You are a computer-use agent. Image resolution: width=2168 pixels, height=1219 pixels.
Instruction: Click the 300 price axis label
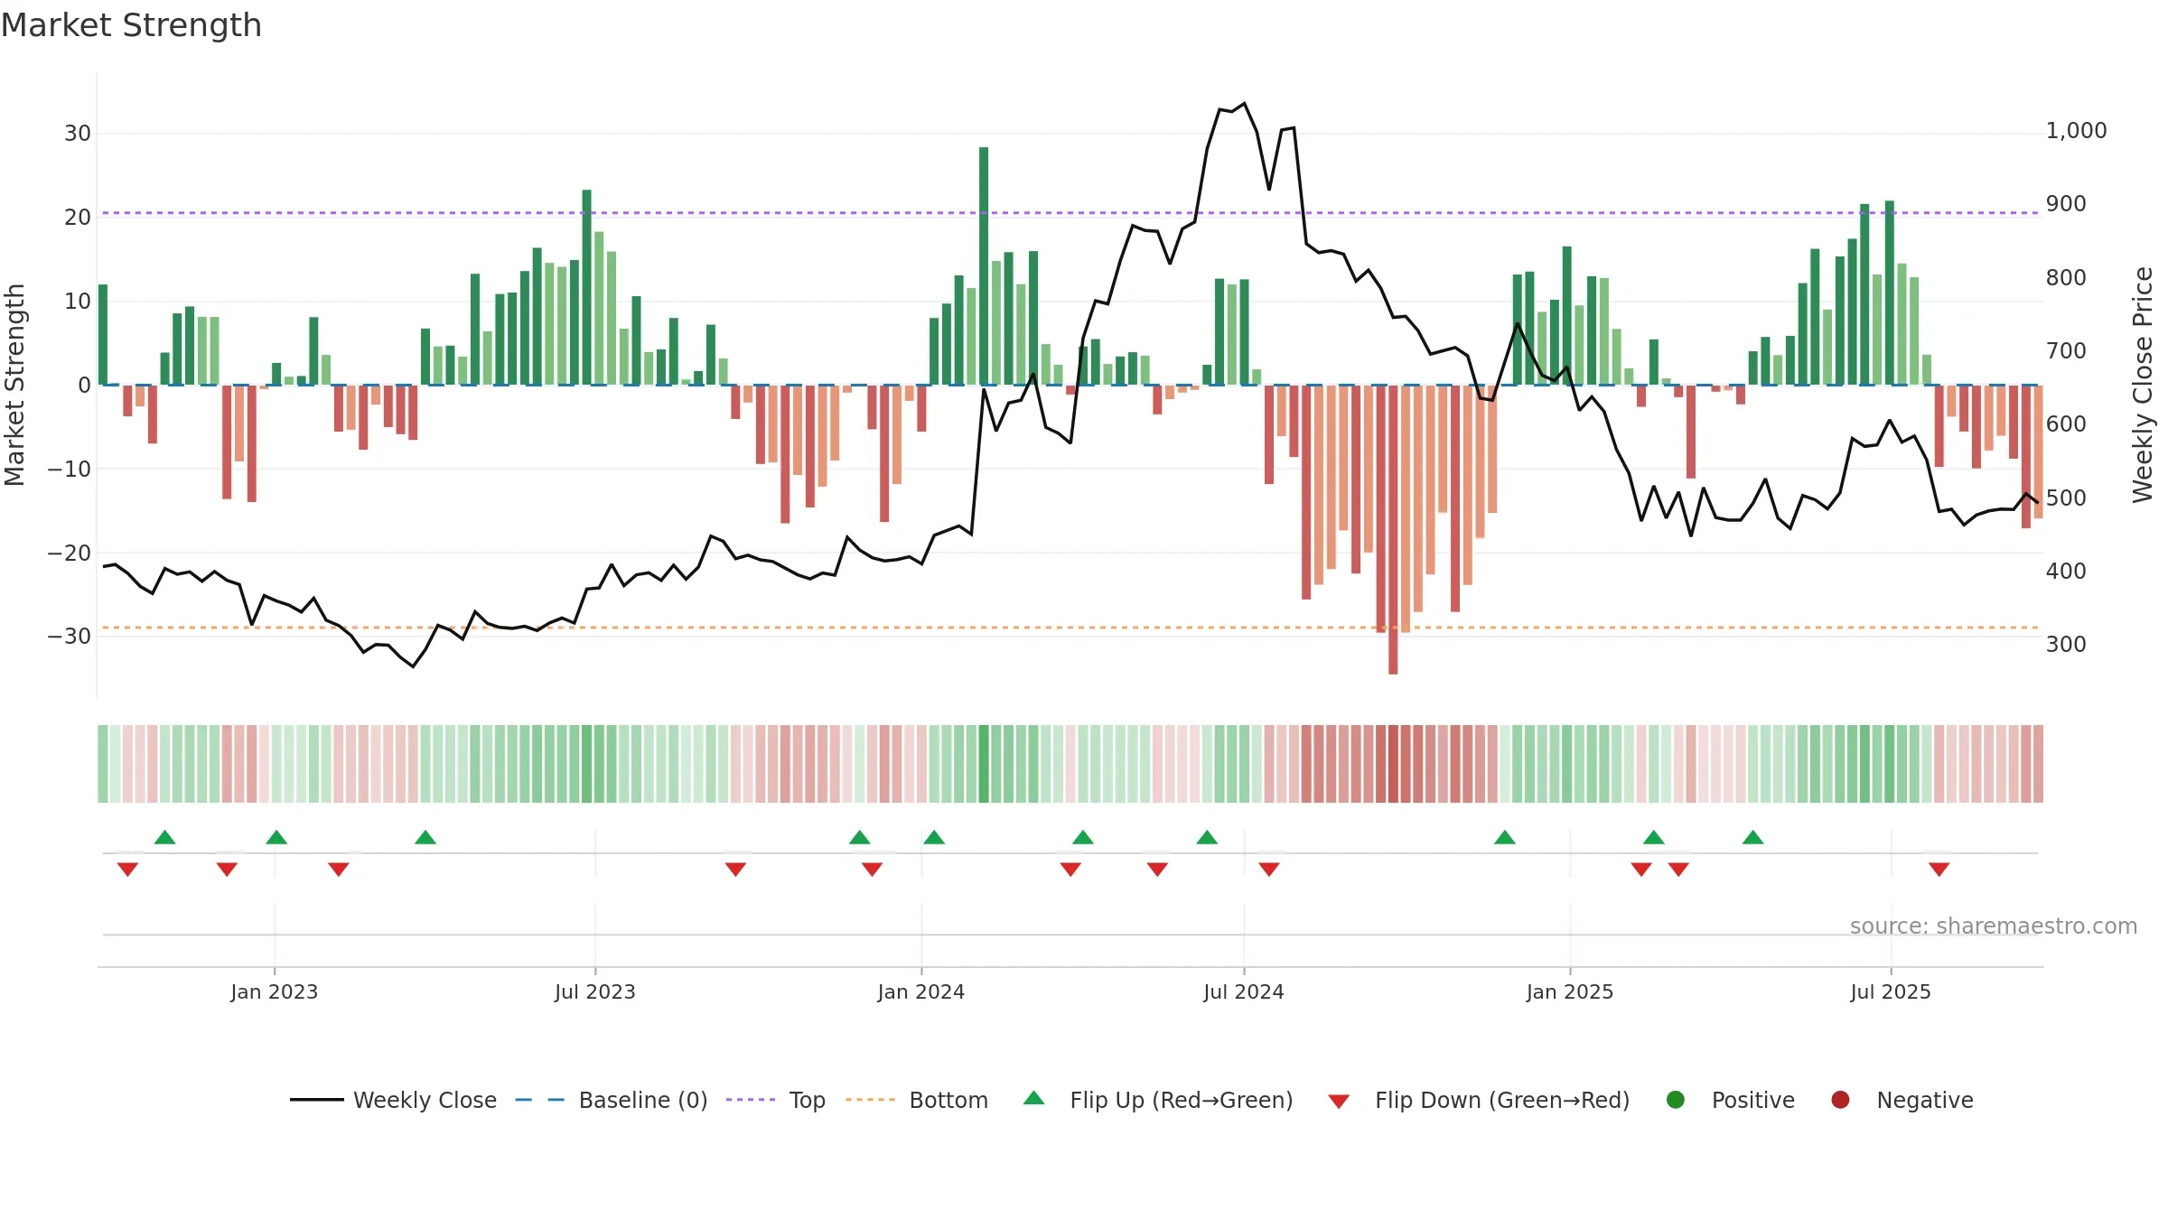coord(2066,645)
